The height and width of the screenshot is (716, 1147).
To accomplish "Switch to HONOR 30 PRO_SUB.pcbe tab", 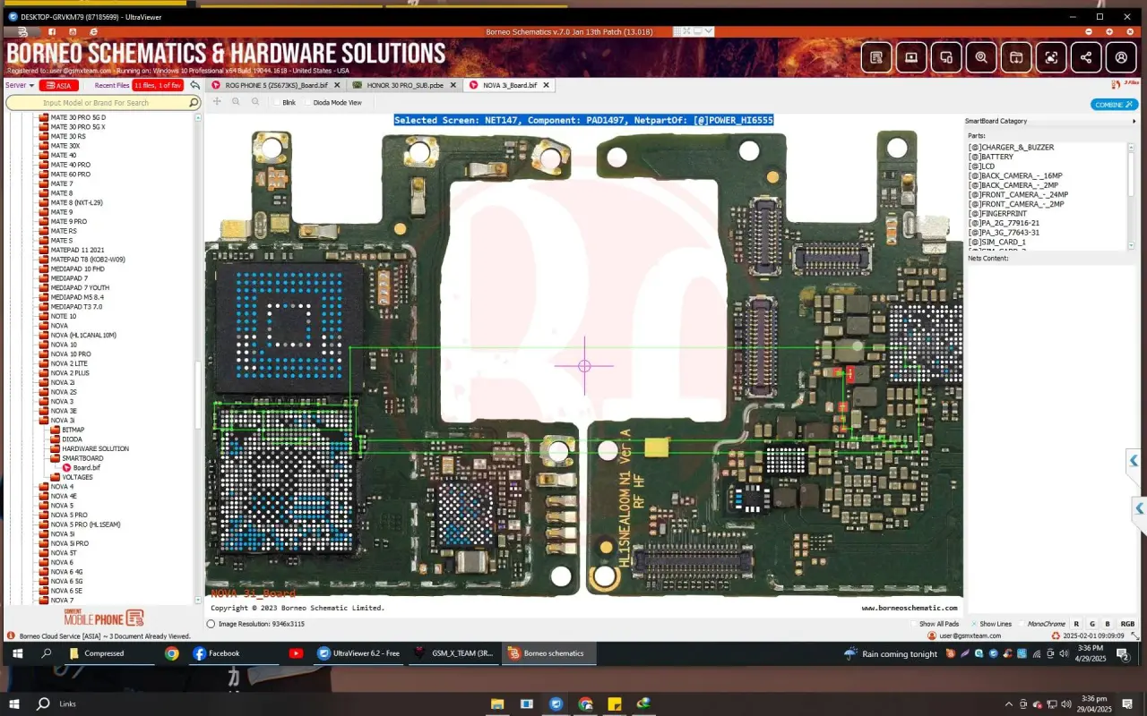I will 404,85.
